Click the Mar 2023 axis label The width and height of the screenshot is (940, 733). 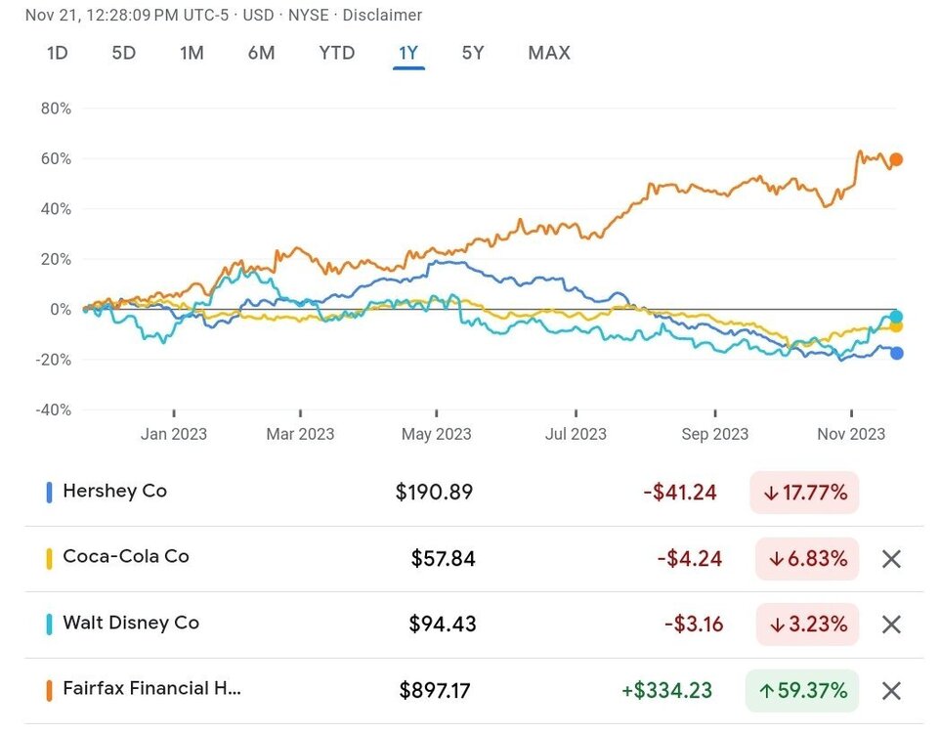click(300, 434)
